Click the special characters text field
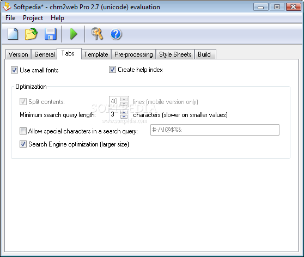 coord(215,130)
